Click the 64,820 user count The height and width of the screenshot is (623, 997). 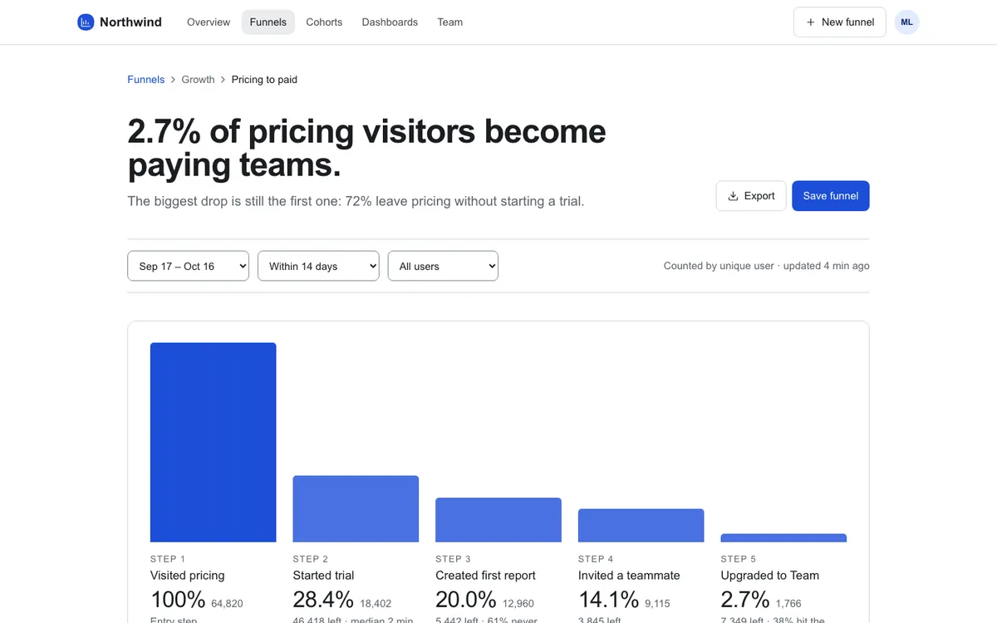(x=227, y=604)
